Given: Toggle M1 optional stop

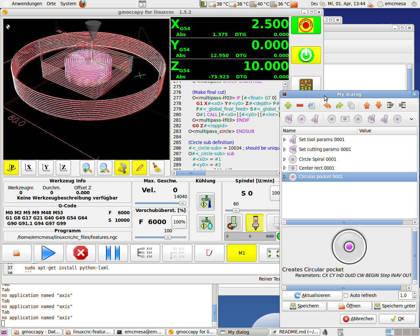Looking at the screenshot, I should point(241,253).
